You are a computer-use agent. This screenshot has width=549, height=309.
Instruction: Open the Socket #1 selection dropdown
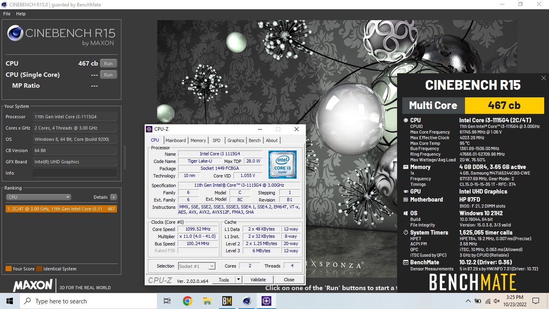click(x=197, y=266)
